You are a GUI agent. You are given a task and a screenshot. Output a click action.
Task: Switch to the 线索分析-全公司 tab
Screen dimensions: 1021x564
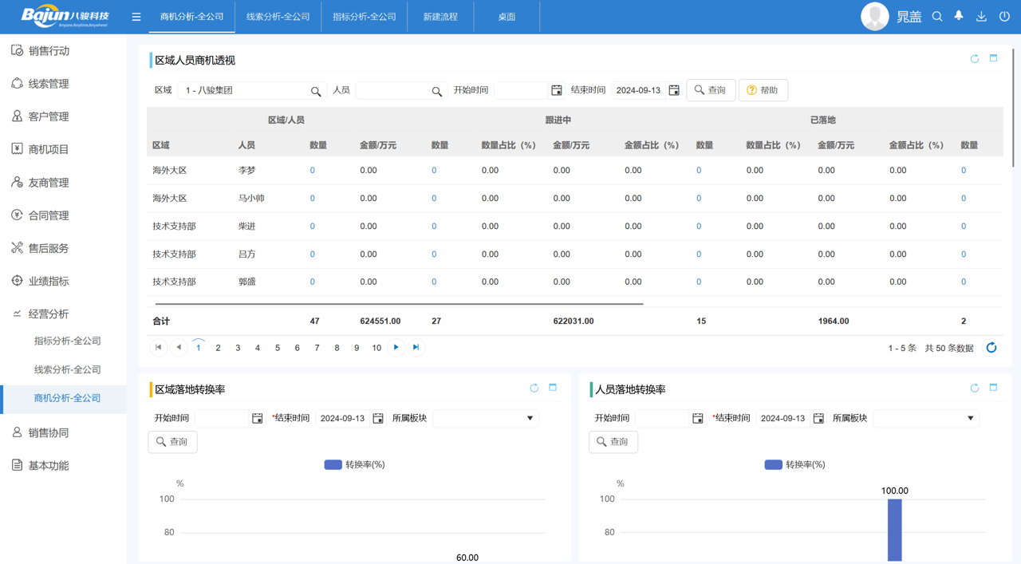(278, 17)
